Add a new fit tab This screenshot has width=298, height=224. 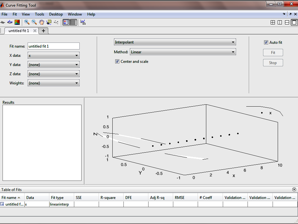point(43,31)
